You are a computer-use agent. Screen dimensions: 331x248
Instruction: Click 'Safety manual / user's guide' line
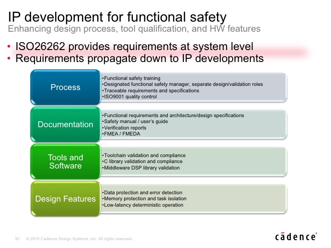tap(135, 121)
